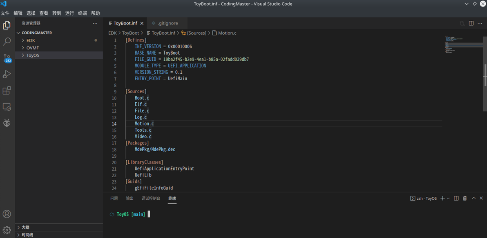Viewport: 487px width, 238px height.
Task: Split the editor to the right
Action: [471, 23]
